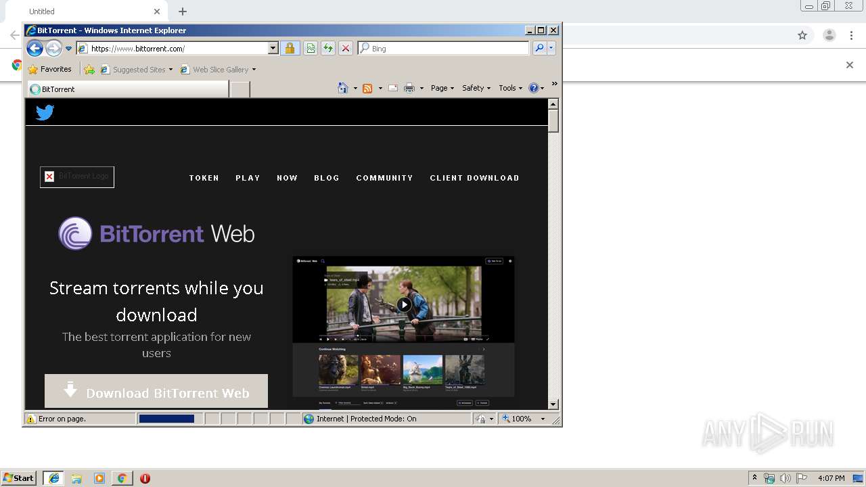This screenshot has height=487, width=866.
Task: Open the Tools menu
Action: point(510,88)
